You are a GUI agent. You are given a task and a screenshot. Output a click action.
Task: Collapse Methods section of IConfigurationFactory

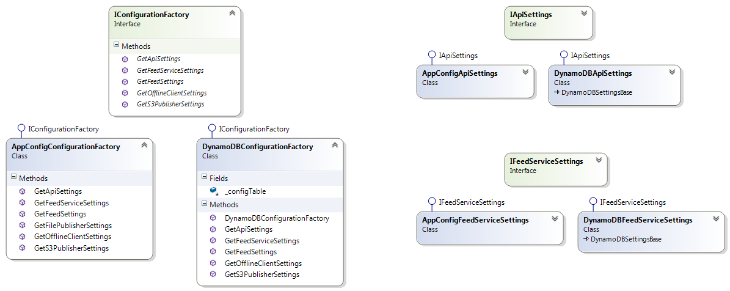117,46
